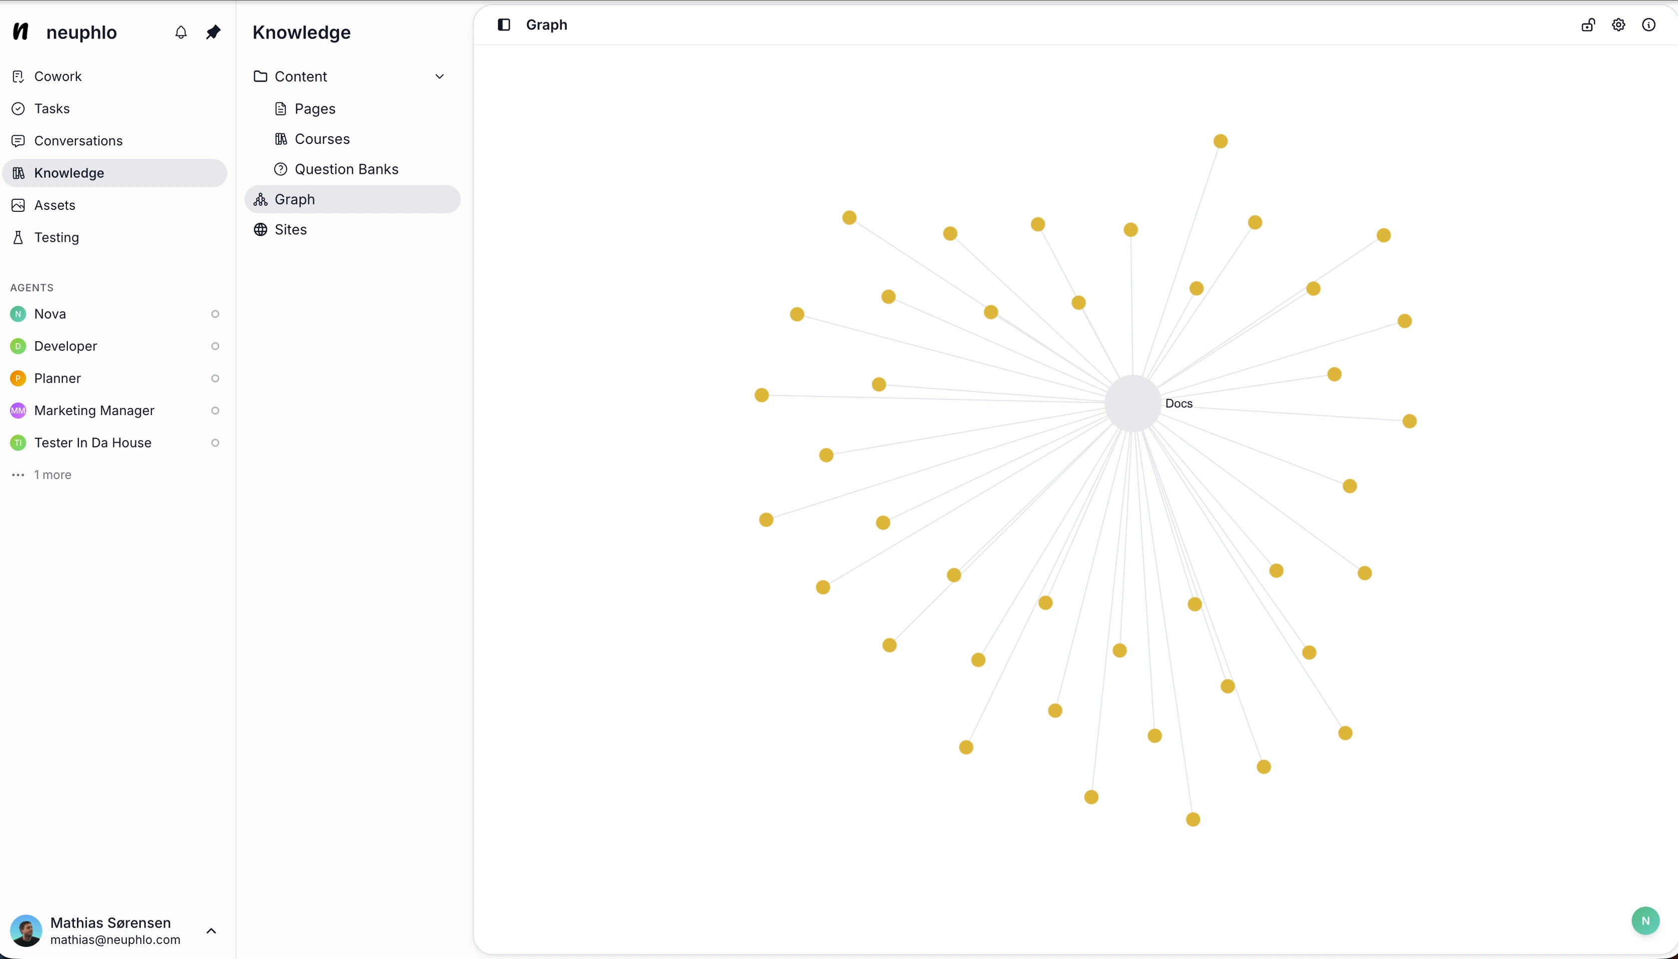Click Developer's status circle
Viewport: 1678px width, 959px height.
coord(215,347)
